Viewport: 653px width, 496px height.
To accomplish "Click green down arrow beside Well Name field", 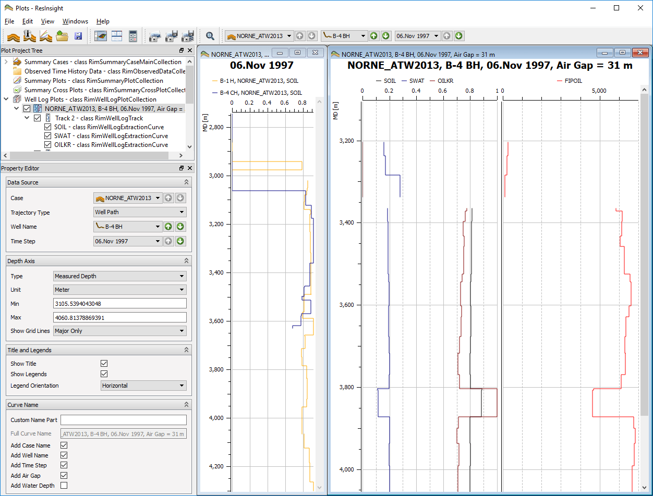I will pyautogui.click(x=180, y=227).
